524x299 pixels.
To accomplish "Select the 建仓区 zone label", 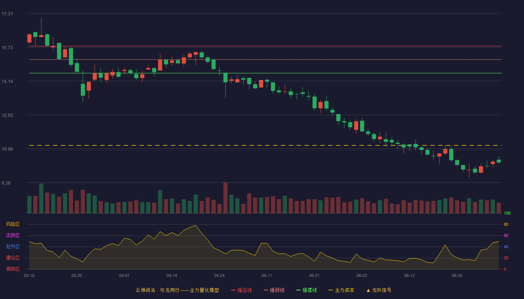I will point(13,258).
